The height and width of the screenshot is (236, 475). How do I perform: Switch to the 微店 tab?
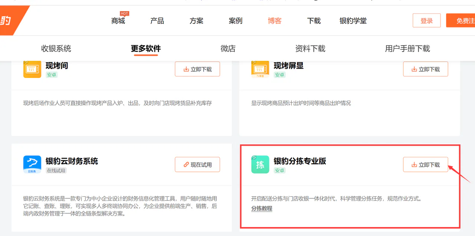pyautogui.click(x=228, y=49)
